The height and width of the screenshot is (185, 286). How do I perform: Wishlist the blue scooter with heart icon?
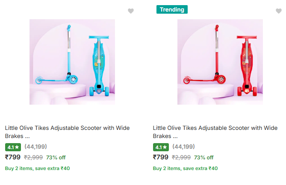point(131,11)
